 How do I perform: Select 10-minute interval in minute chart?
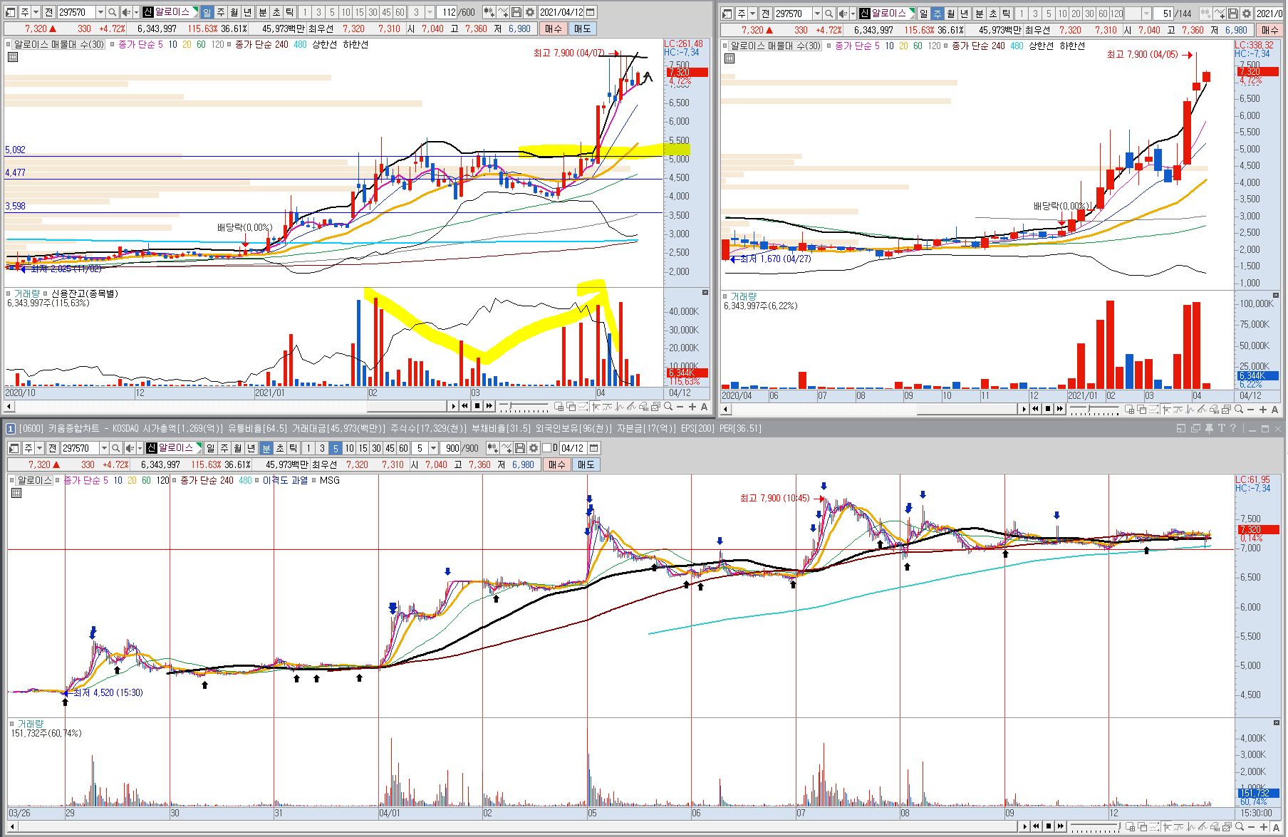point(350,448)
